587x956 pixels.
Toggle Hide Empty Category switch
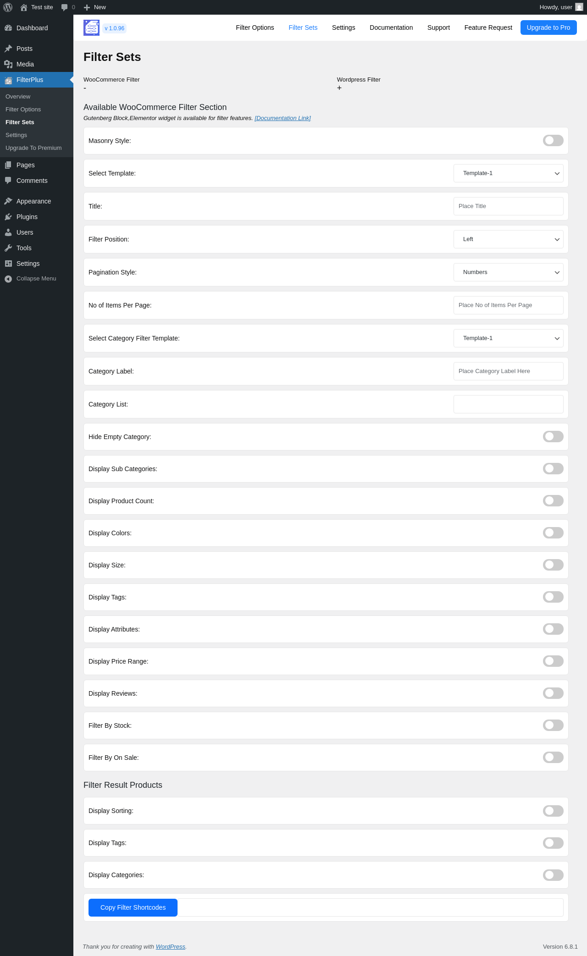[x=553, y=437]
